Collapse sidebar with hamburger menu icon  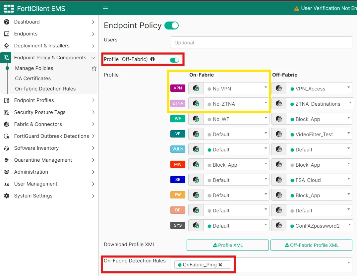click(x=105, y=8)
